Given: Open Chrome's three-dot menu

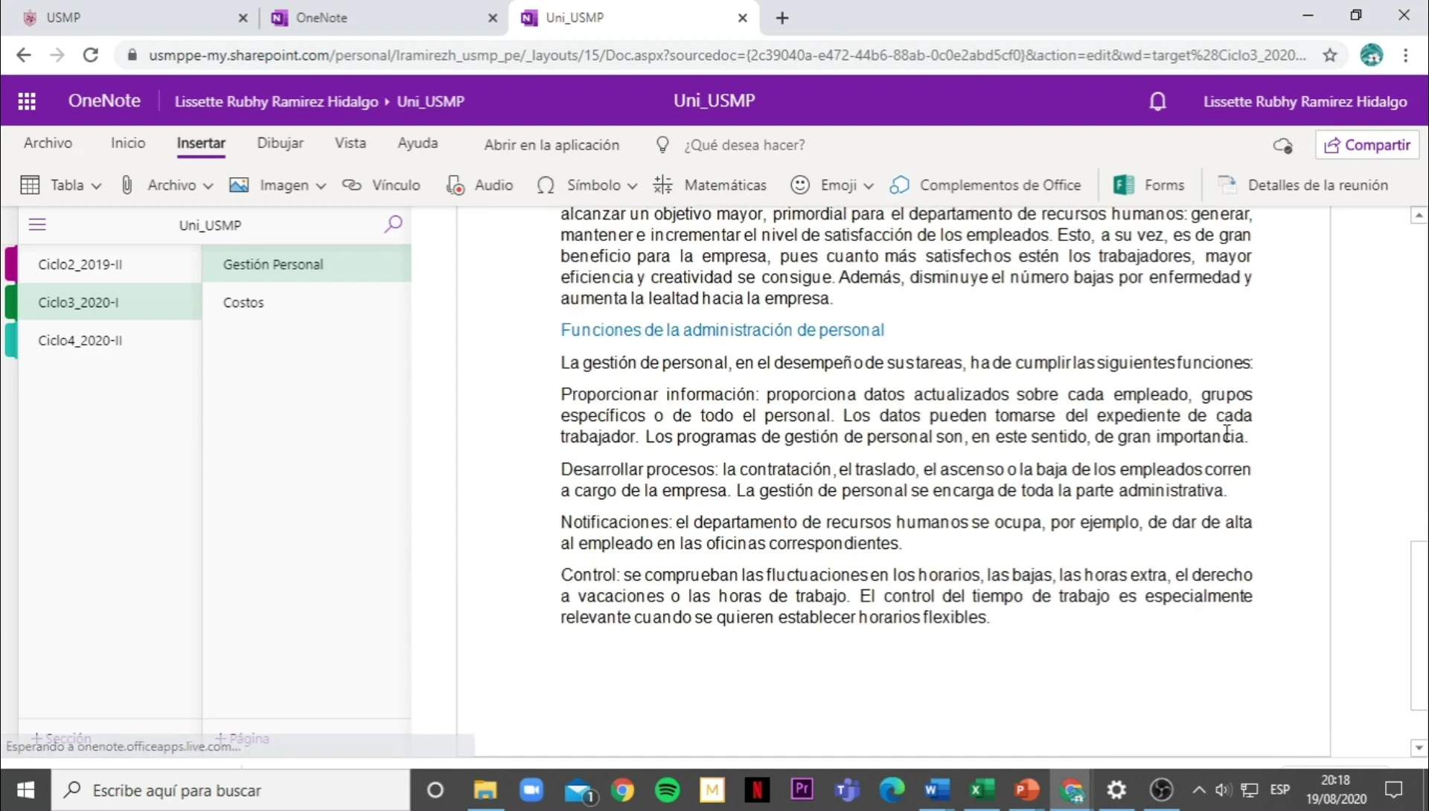Looking at the screenshot, I should [1406, 55].
